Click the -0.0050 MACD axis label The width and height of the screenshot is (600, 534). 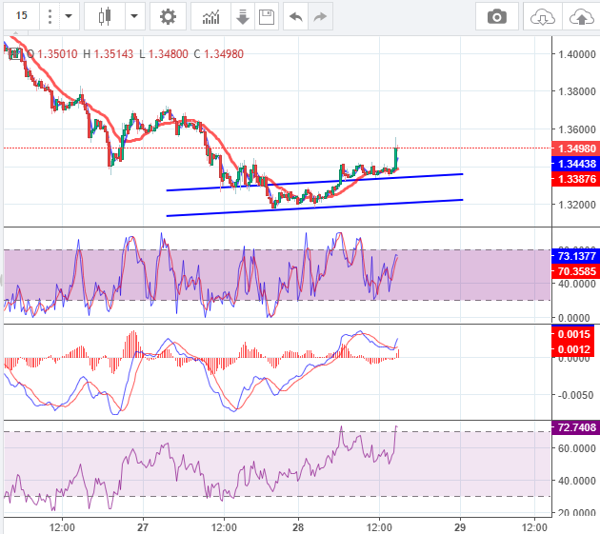[x=576, y=395]
